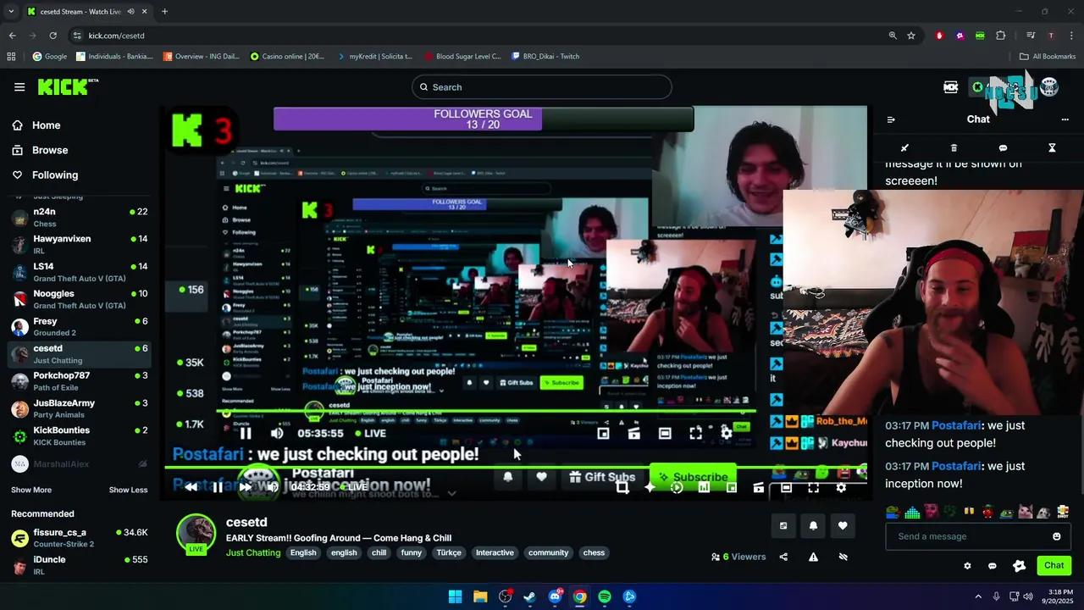
Task: Open Fresy Grounded 2 channel
Action: [x=80, y=327]
